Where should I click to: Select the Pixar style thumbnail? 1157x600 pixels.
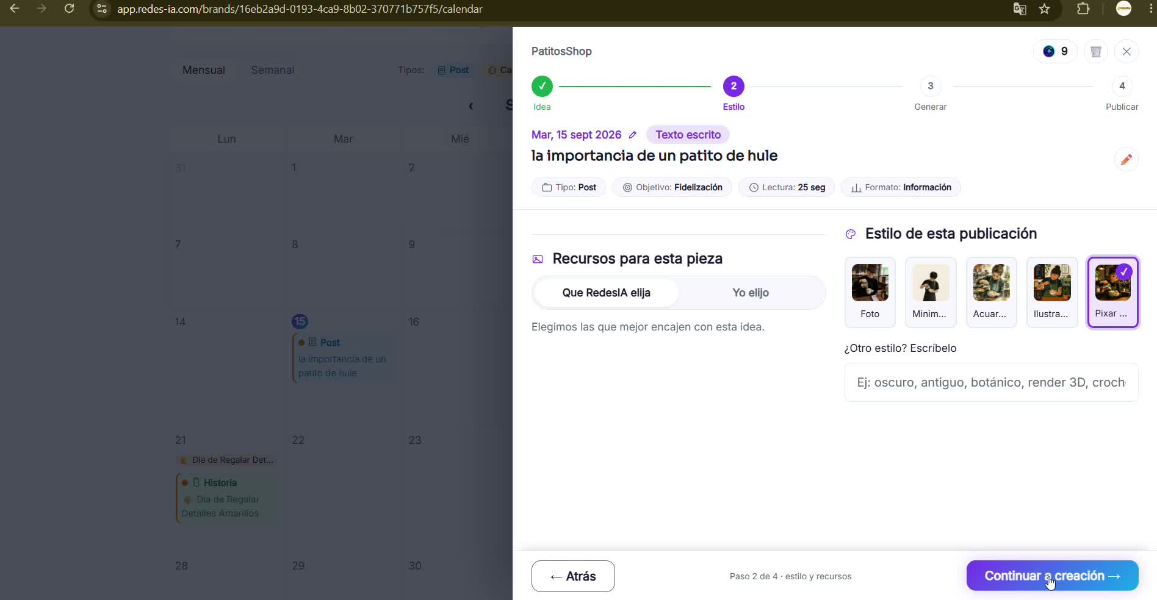tap(1112, 292)
